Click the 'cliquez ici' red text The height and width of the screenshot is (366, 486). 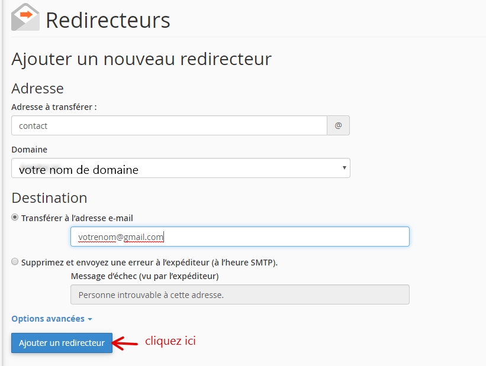click(x=170, y=341)
